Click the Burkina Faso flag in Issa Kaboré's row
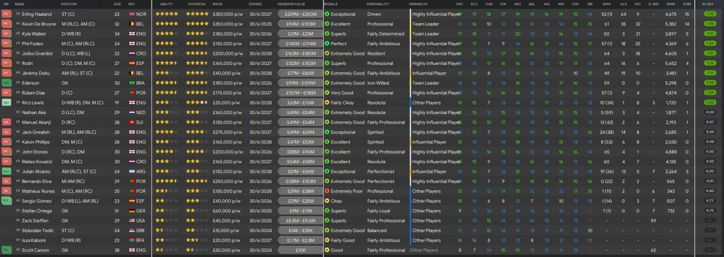724x257 pixels. pos(132,240)
